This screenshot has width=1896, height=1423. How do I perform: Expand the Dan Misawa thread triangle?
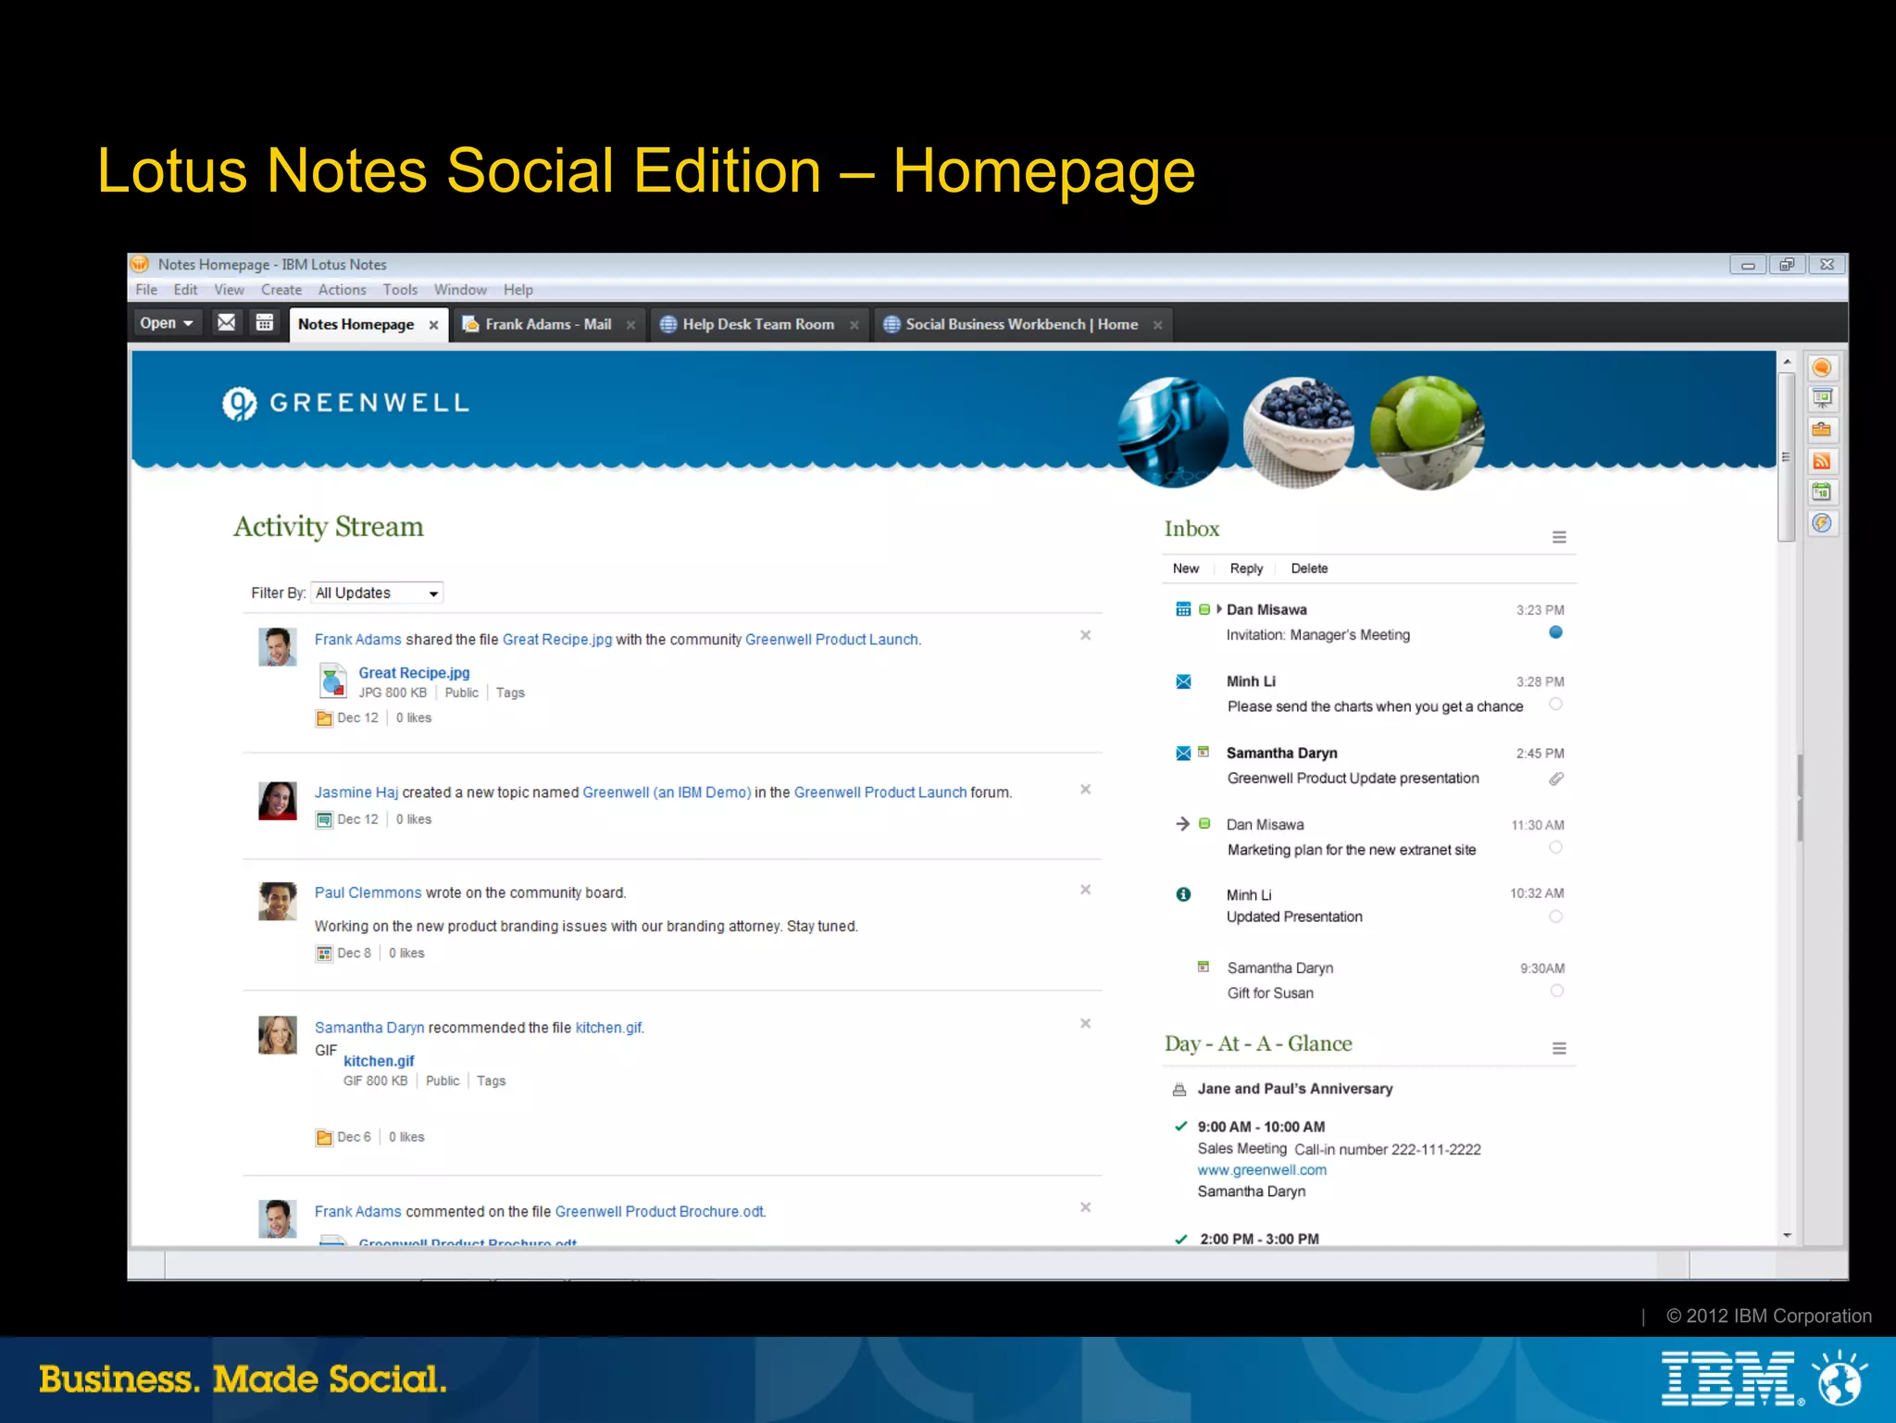1219,609
